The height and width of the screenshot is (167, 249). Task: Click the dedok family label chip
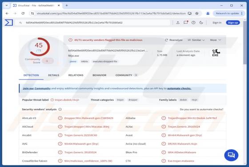point(183,100)
